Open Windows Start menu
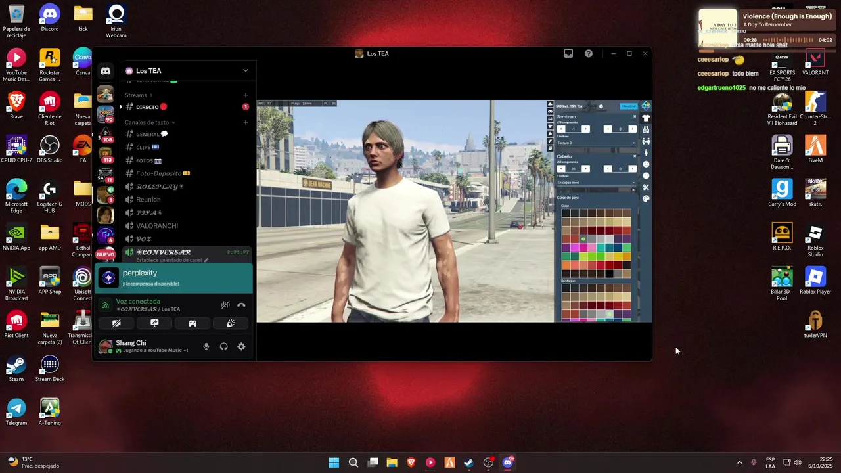This screenshot has width=841, height=473. [x=334, y=462]
